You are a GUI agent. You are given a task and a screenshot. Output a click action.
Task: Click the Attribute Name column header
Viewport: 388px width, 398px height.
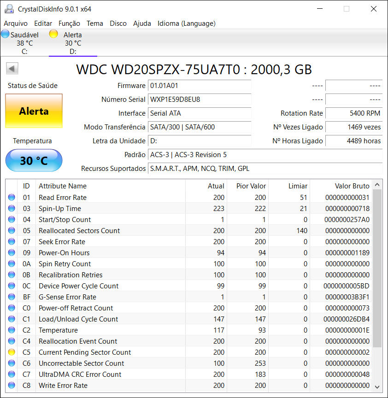pos(111,186)
